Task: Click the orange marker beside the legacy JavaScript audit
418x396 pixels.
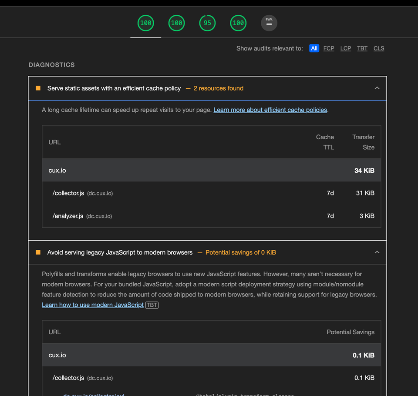Action: 38,252
